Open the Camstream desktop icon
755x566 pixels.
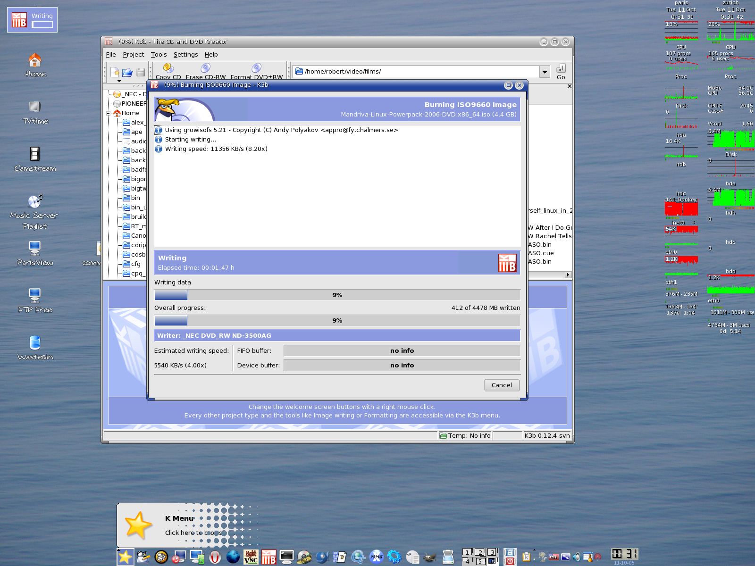point(35,159)
